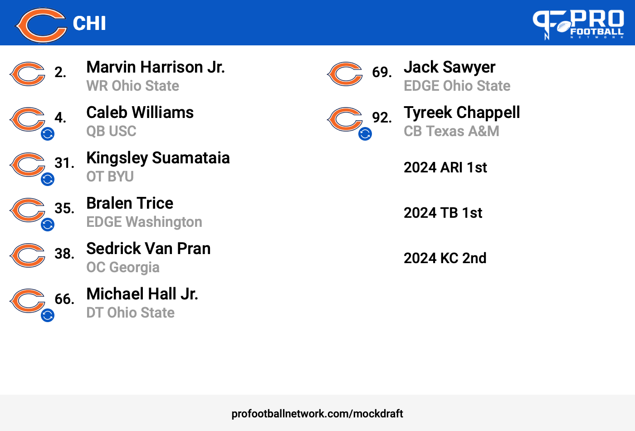Select Sedrick Van Pran player name

click(x=149, y=249)
